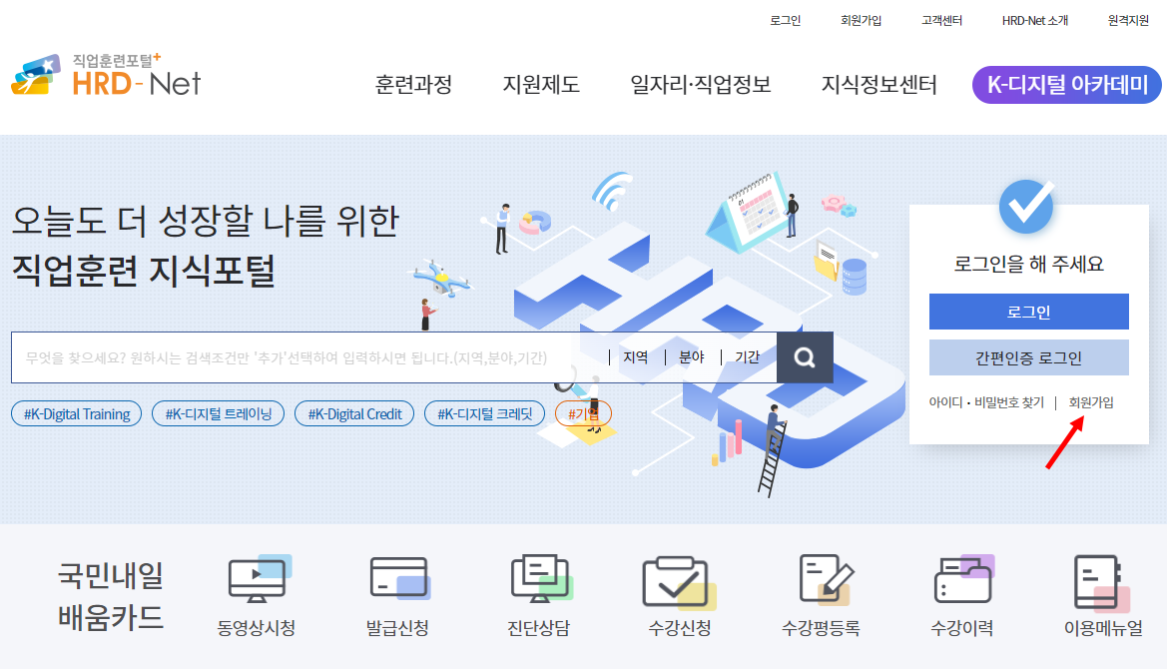
Task: Open the 진단상담 consultation icon
Action: [541, 578]
